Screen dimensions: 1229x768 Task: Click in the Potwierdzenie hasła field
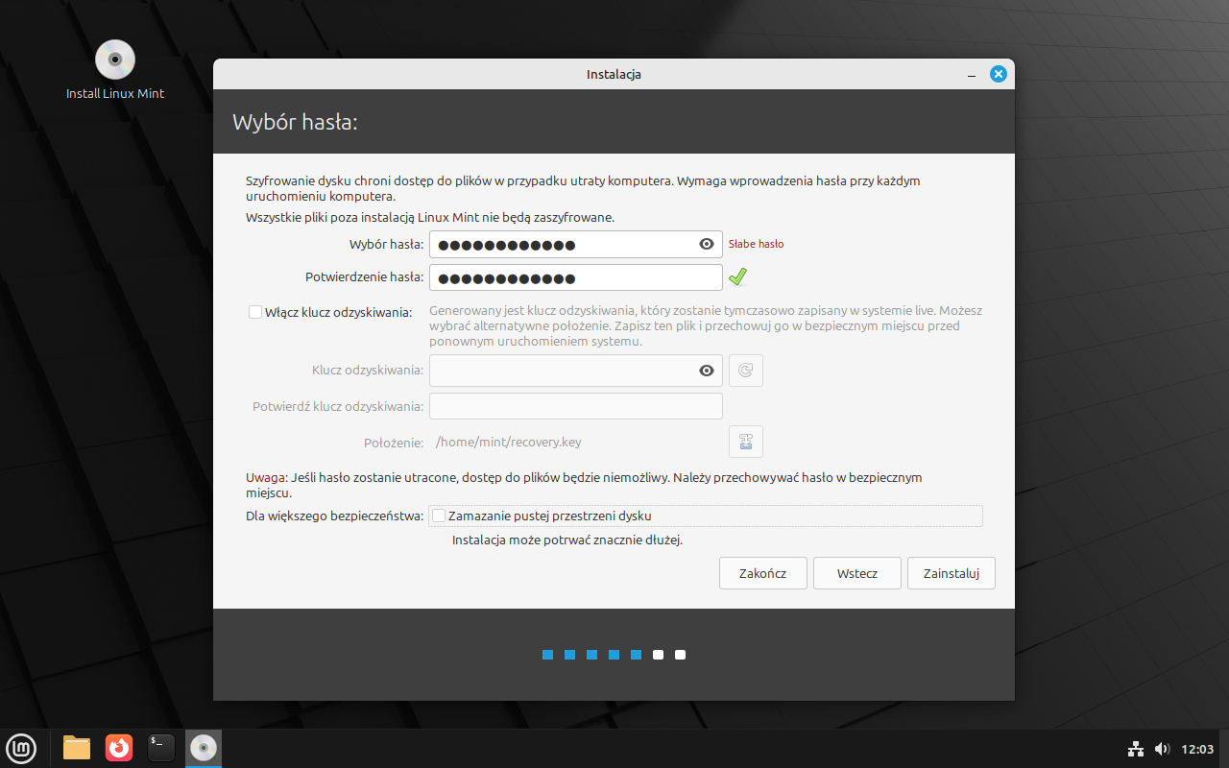576,277
